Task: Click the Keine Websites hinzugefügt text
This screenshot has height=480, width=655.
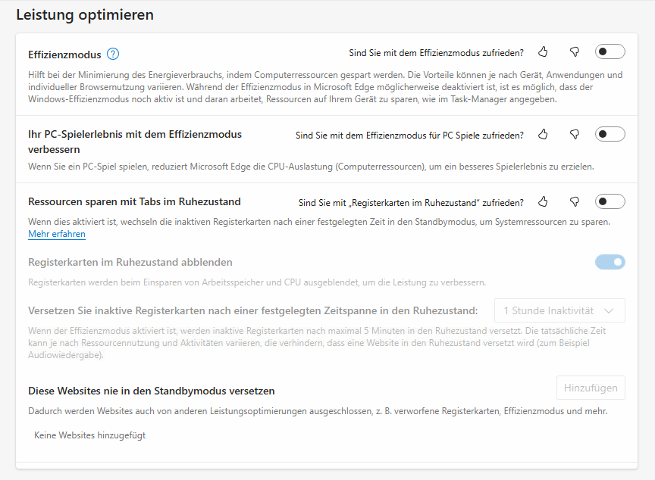Action: [x=90, y=435]
